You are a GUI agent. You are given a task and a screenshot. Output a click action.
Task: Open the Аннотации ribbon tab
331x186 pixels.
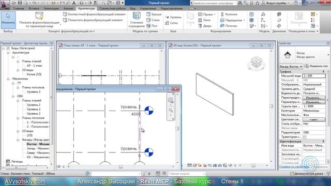click(51, 8)
